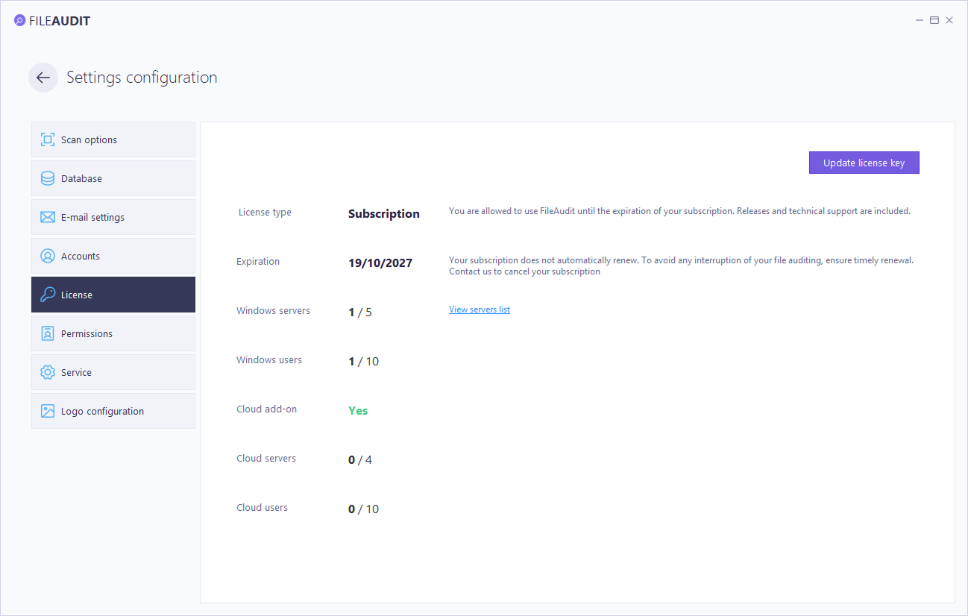Open the View servers list link
Image resolution: width=968 pixels, height=616 pixels.
tap(480, 309)
